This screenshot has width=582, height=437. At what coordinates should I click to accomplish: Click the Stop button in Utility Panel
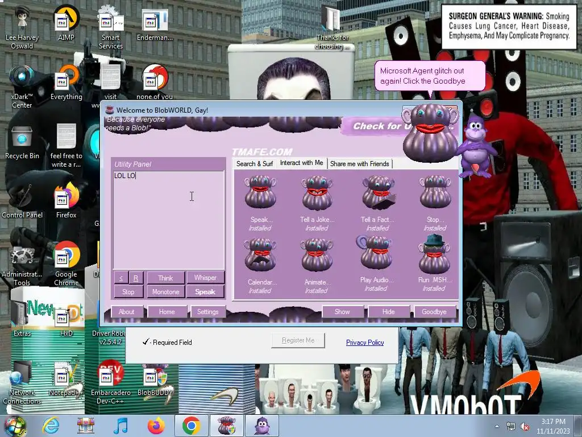click(x=128, y=292)
